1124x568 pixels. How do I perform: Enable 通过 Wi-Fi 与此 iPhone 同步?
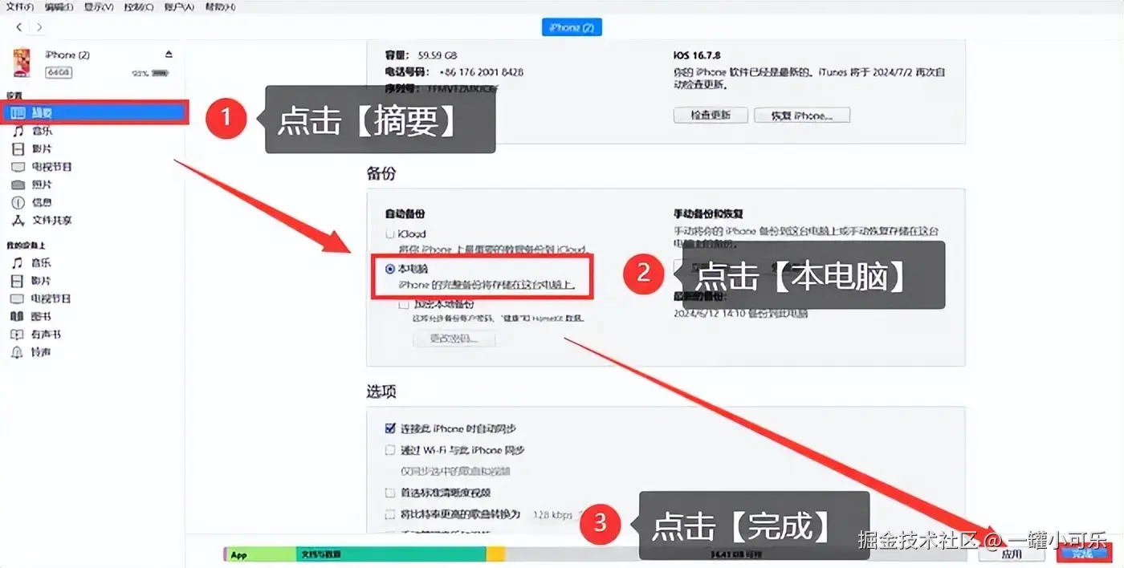point(390,450)
